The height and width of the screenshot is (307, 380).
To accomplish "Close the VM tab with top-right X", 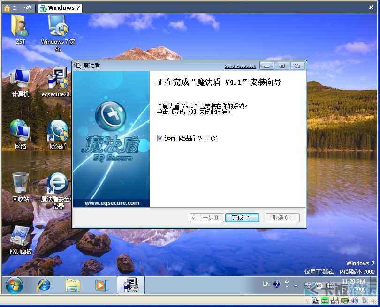I will pyautogui.click(x=371, y=7).
